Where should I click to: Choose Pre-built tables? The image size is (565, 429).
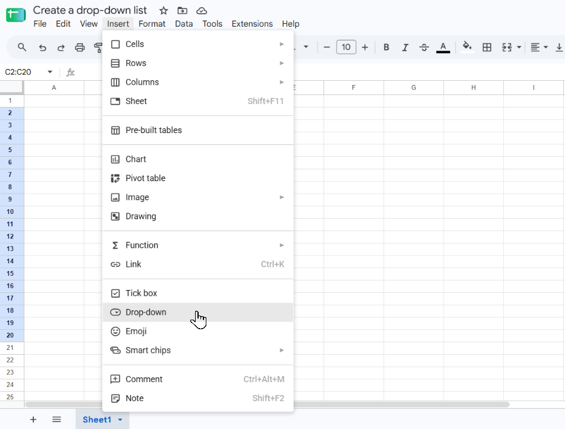198,130
